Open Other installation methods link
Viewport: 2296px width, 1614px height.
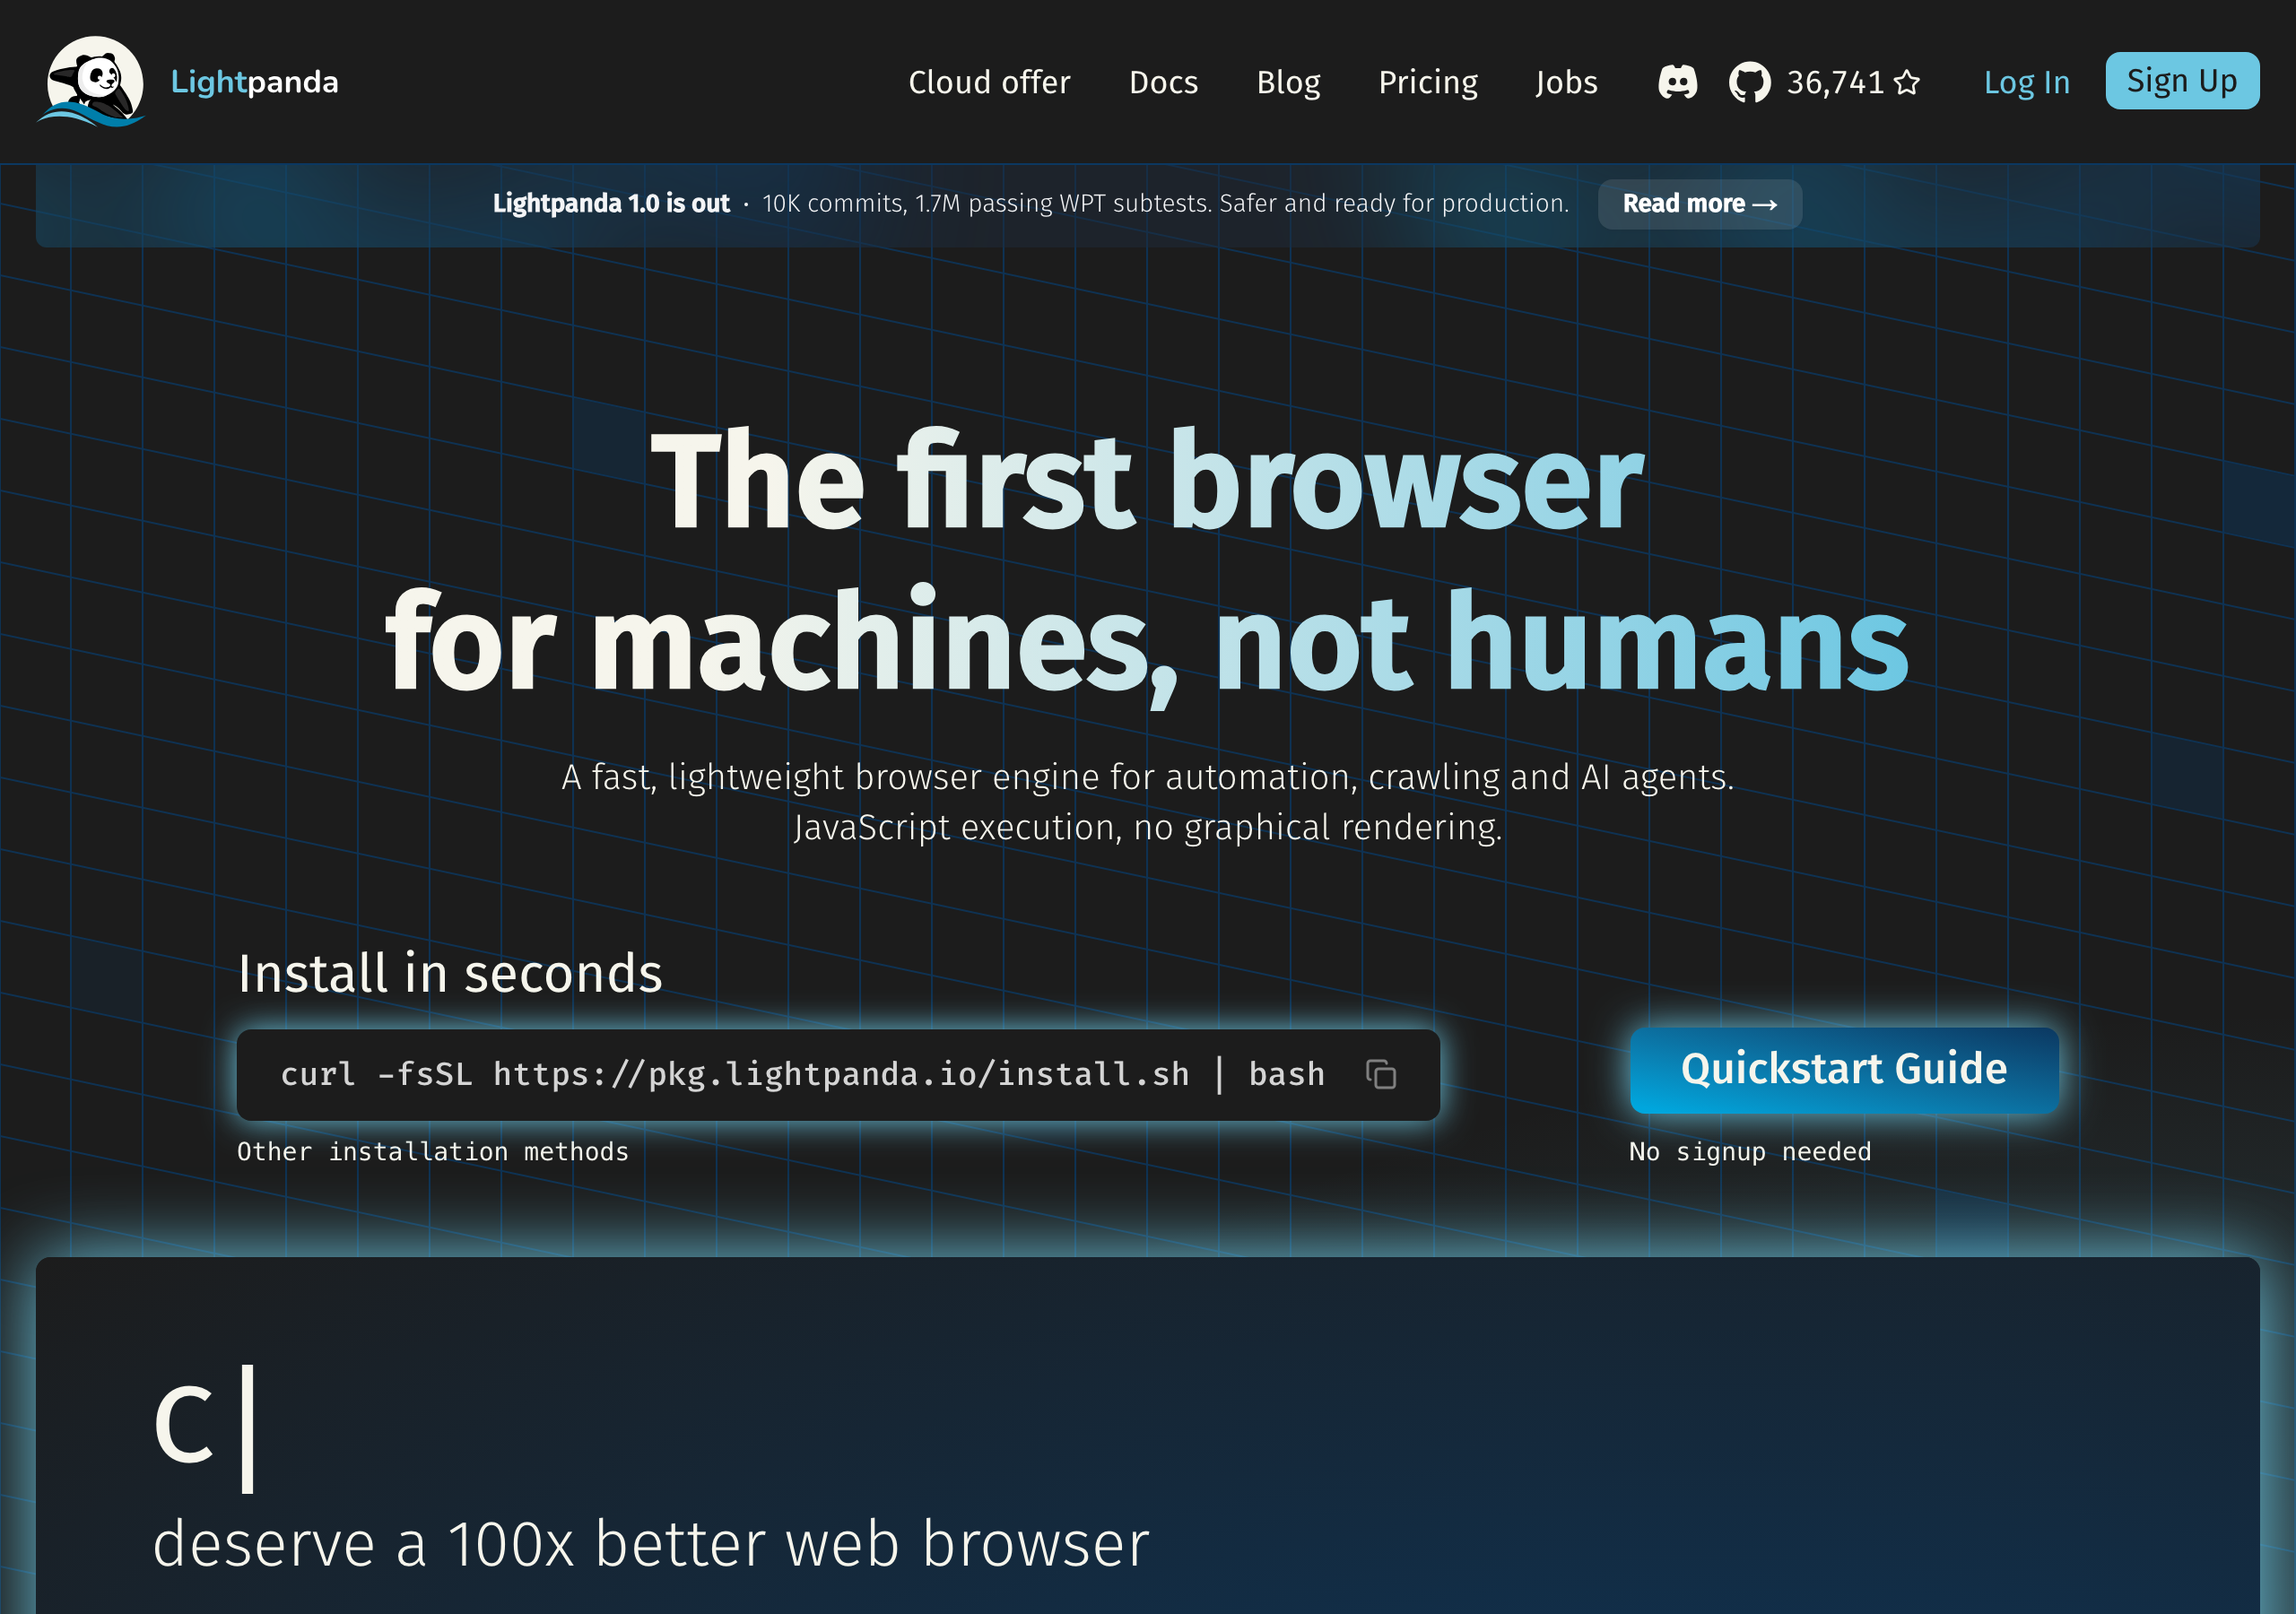coord(433,1151)
